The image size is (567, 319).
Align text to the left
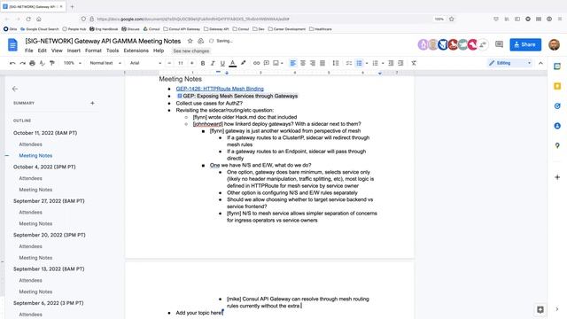[293, 63]
